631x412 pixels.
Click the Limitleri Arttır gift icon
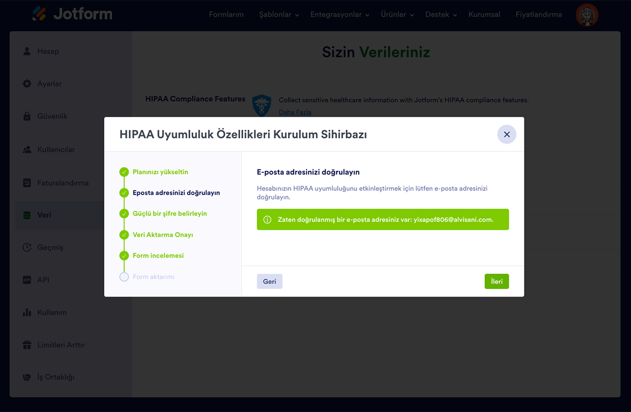27,345
